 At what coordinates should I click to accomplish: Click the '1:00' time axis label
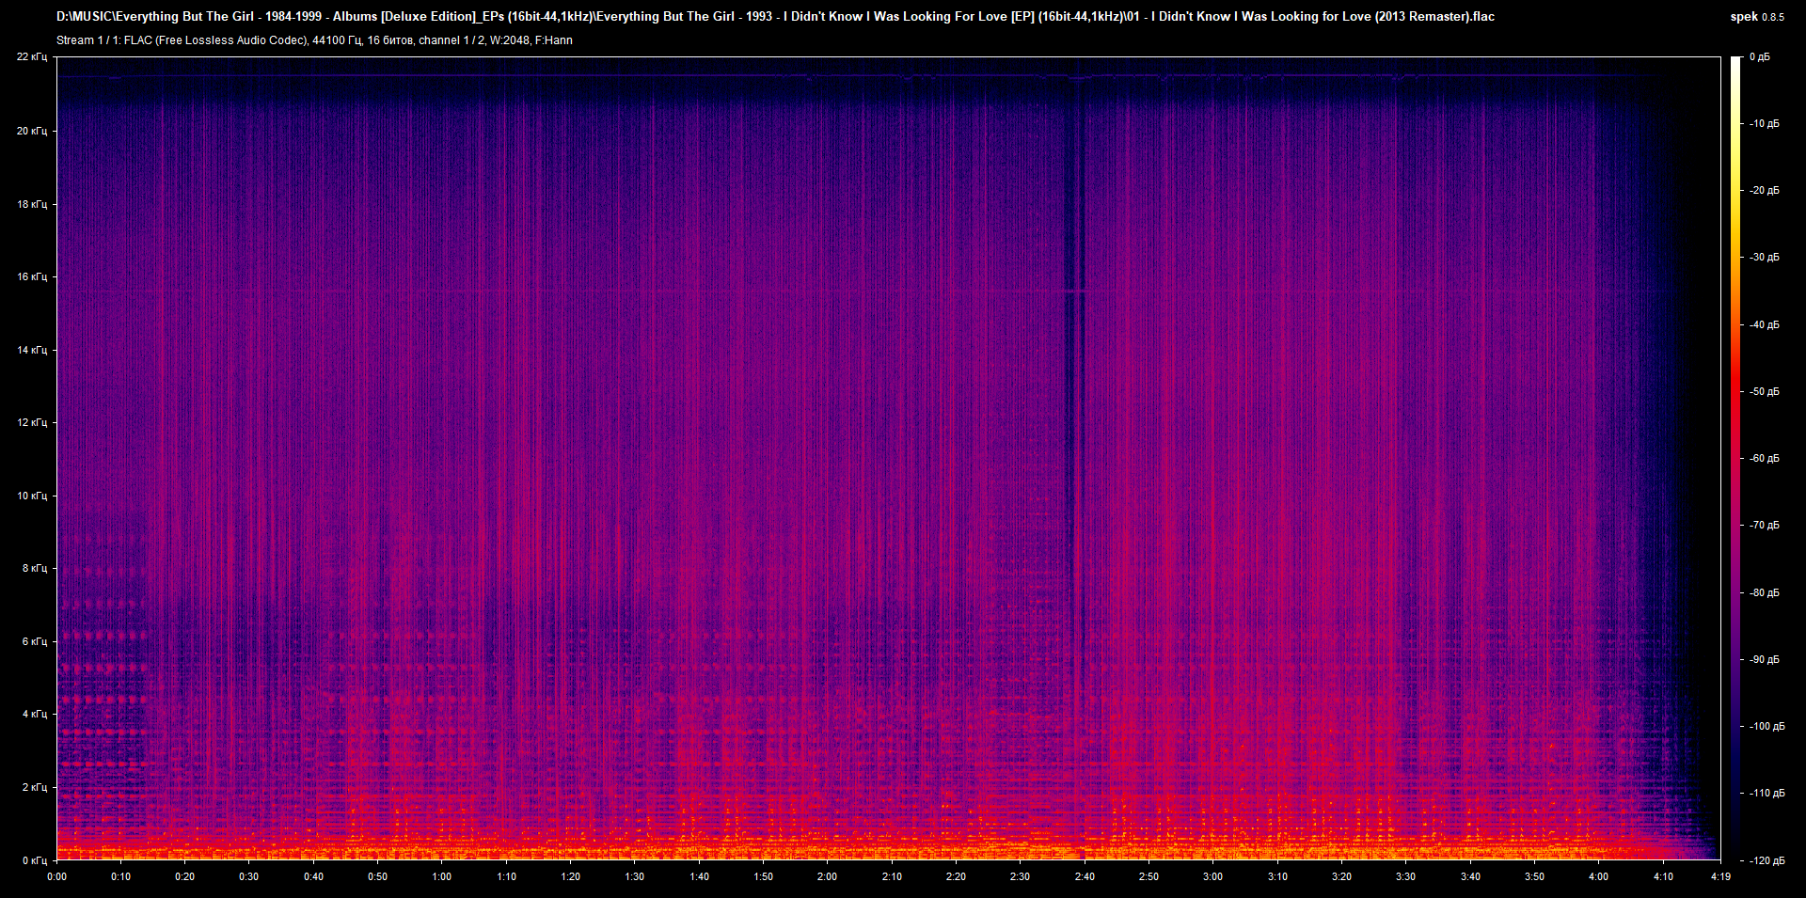pyautogui.click(x=442, y=876)
